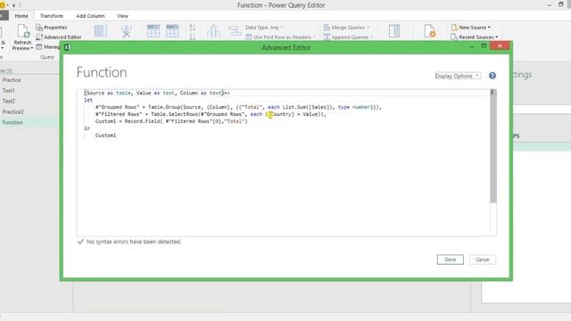
Task: Open the Recent Sources dropdown
Action: [x=474, y=37]
